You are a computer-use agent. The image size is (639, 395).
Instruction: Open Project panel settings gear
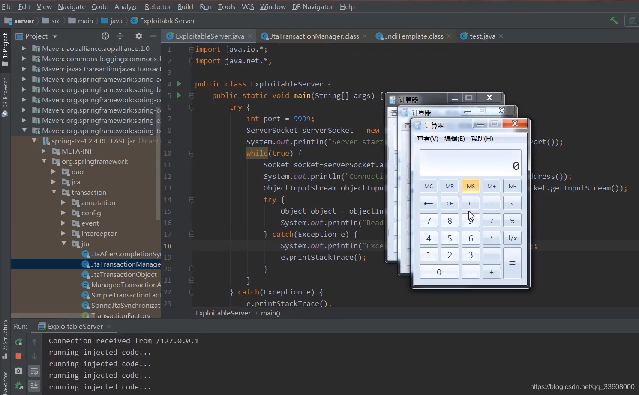[138, 36]
